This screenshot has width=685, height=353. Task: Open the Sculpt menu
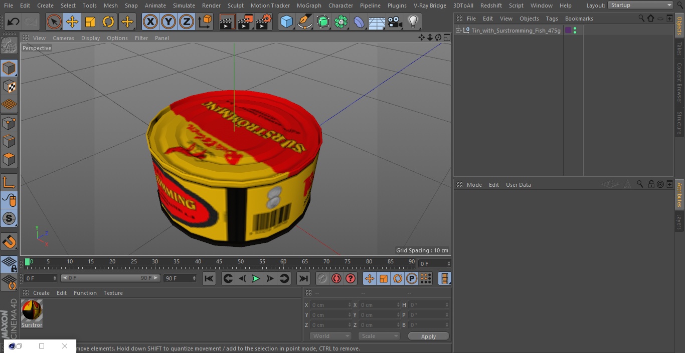(235, 6)
